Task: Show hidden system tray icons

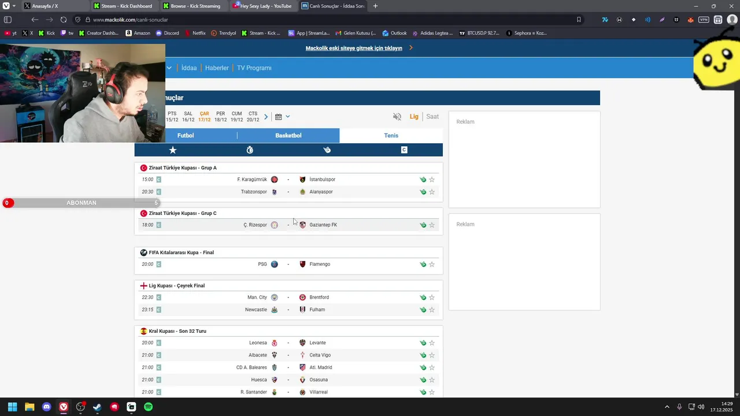Action: [x=667, y=407]
